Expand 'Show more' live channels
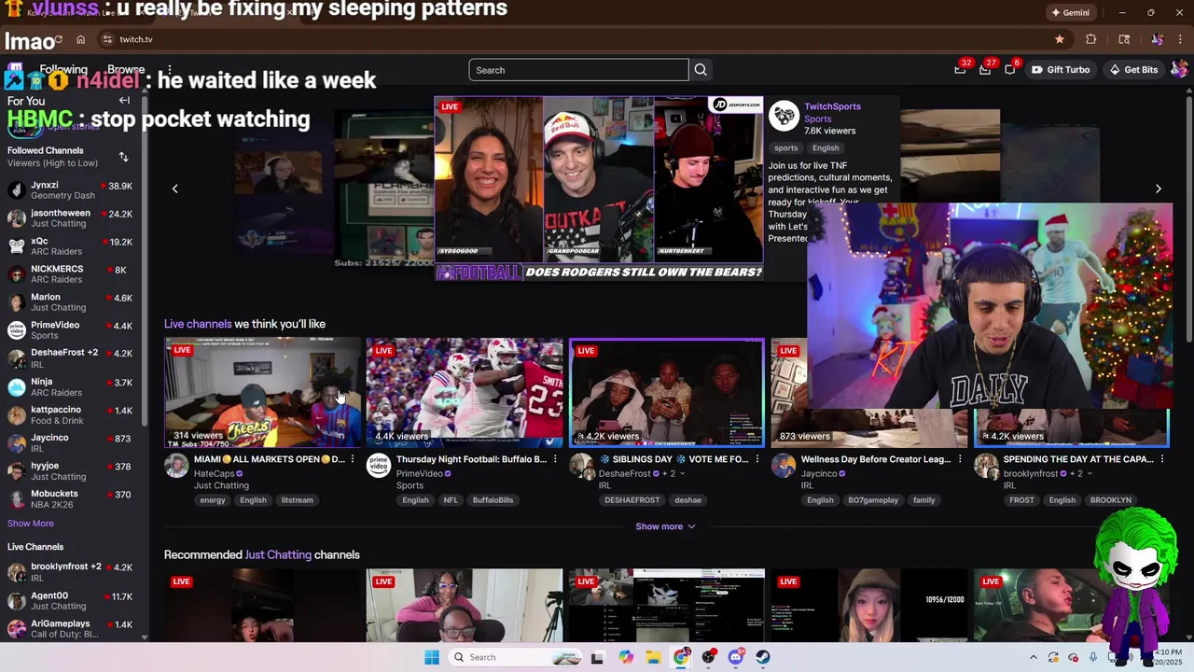This screenshot has width=1194, height=672. point(665,526)
